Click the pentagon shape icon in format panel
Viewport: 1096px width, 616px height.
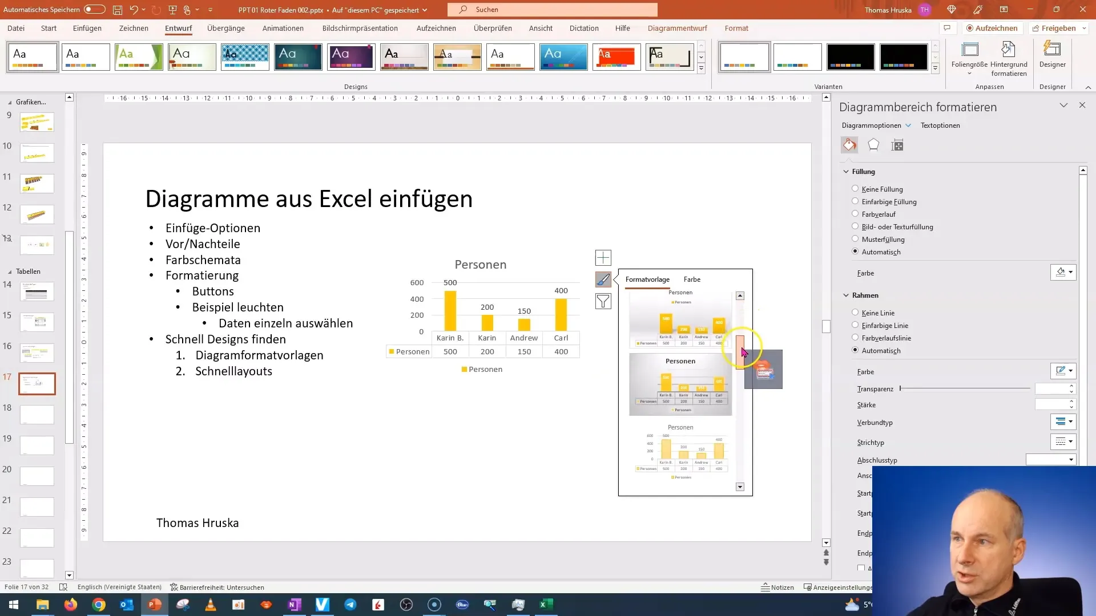pyautogui.click(x=873, y=144)
